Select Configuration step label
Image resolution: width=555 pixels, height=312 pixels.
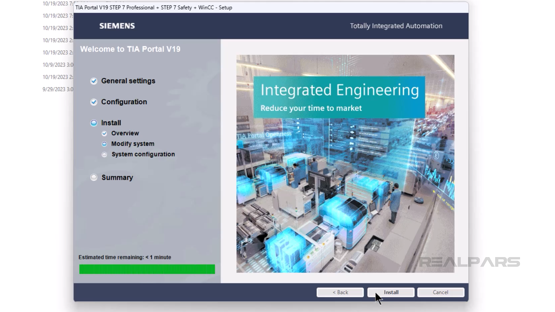pyautogui.click(x=124, y=102)
